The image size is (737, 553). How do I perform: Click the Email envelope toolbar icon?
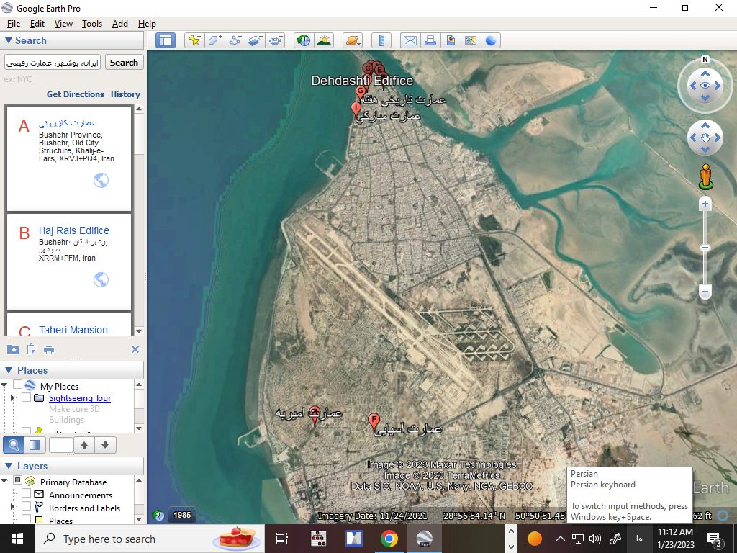(x=410, y=40)
